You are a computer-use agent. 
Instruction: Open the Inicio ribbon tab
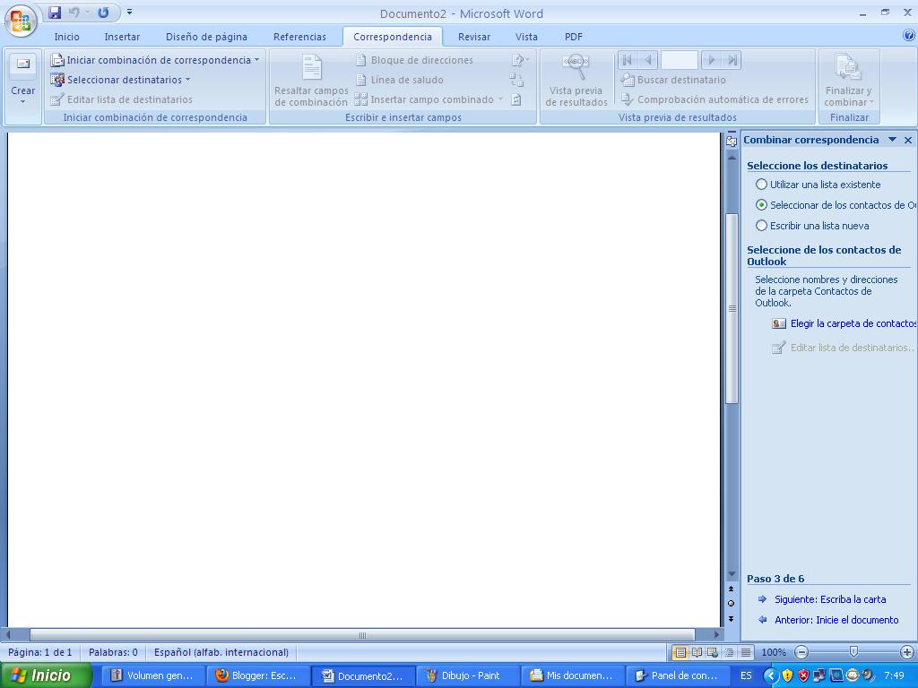tap(66, 37)
